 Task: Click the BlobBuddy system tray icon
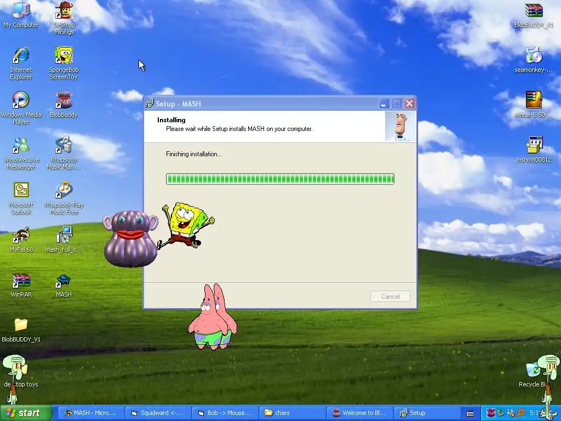(x=491, y=413)
